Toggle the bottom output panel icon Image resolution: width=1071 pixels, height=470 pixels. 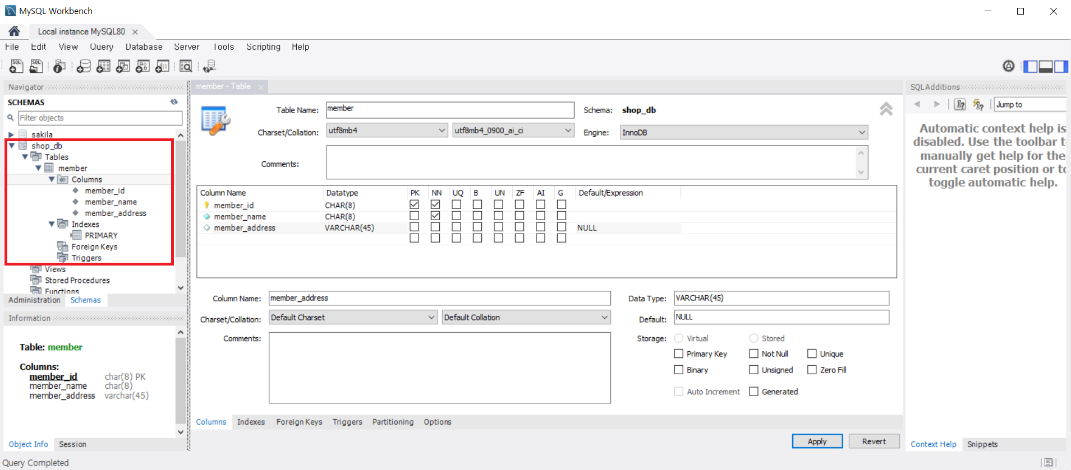(x=1046, y=66)
